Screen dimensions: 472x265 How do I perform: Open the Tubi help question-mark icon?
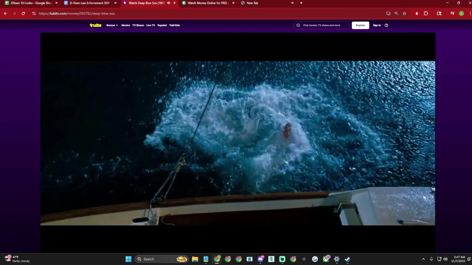tap(386, 25)
